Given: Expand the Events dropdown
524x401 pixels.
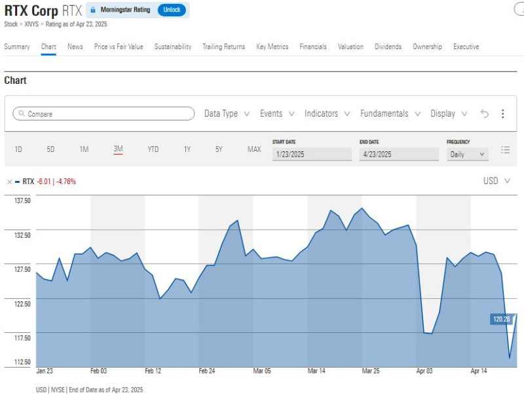Looking at the screenshot, I should 277,113.
